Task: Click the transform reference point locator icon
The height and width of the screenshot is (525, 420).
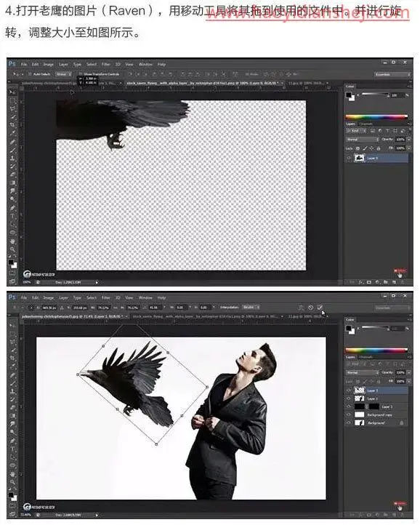Action: click(31, 307)
